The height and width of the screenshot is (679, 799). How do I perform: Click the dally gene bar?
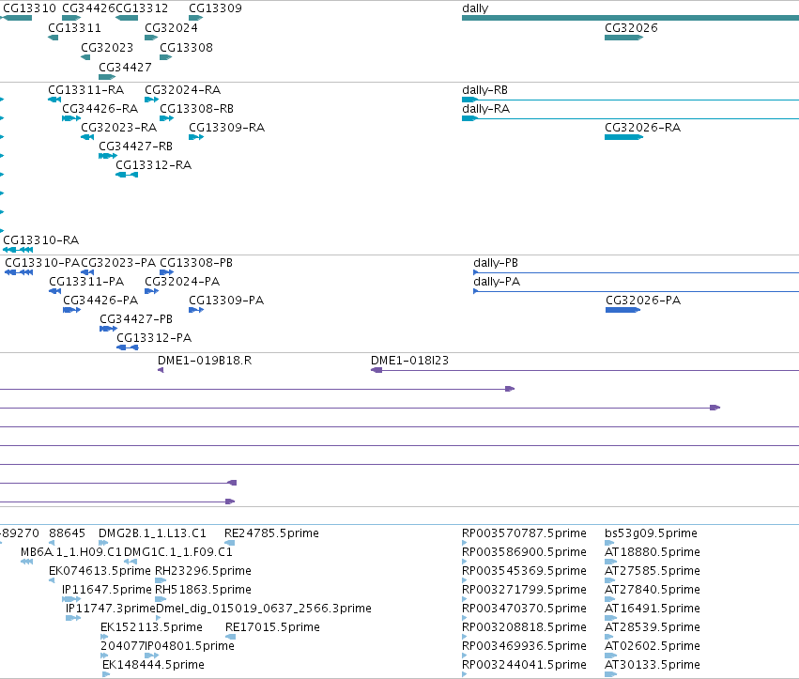[630, 18]
